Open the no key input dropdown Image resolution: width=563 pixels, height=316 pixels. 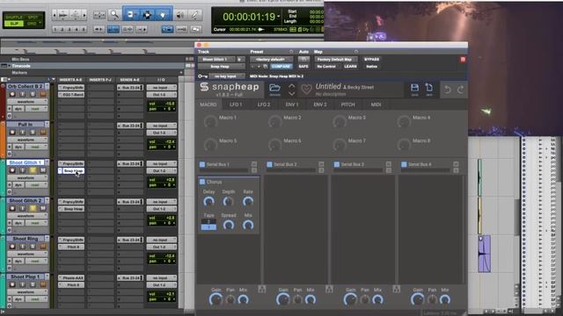click(x=227, y=76)
